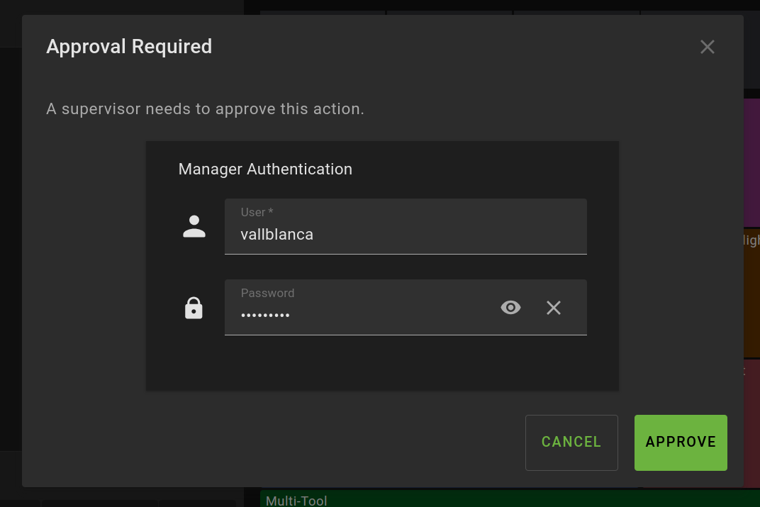760x507 pixels.
Task: Click the Approval Required dialog title
Action: pos(129,47)
